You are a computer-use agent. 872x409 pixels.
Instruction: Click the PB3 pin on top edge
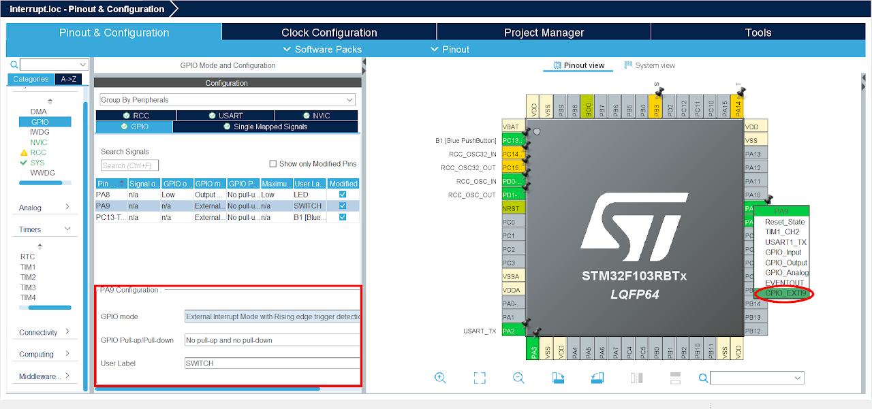(657, 108)
